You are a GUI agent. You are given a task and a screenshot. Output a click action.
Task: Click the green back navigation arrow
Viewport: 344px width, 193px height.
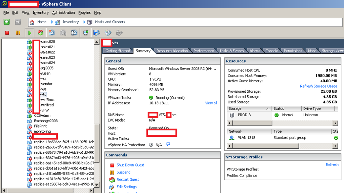(x=7, y=22)
